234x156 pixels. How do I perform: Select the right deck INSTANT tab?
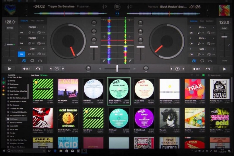click(x=210, y=21)
